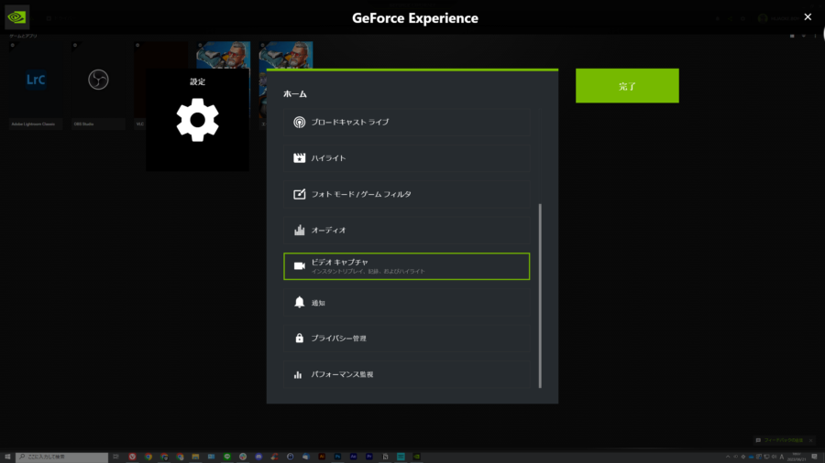
Task: Show hidden system tray icons
Action: pos(728,457)
